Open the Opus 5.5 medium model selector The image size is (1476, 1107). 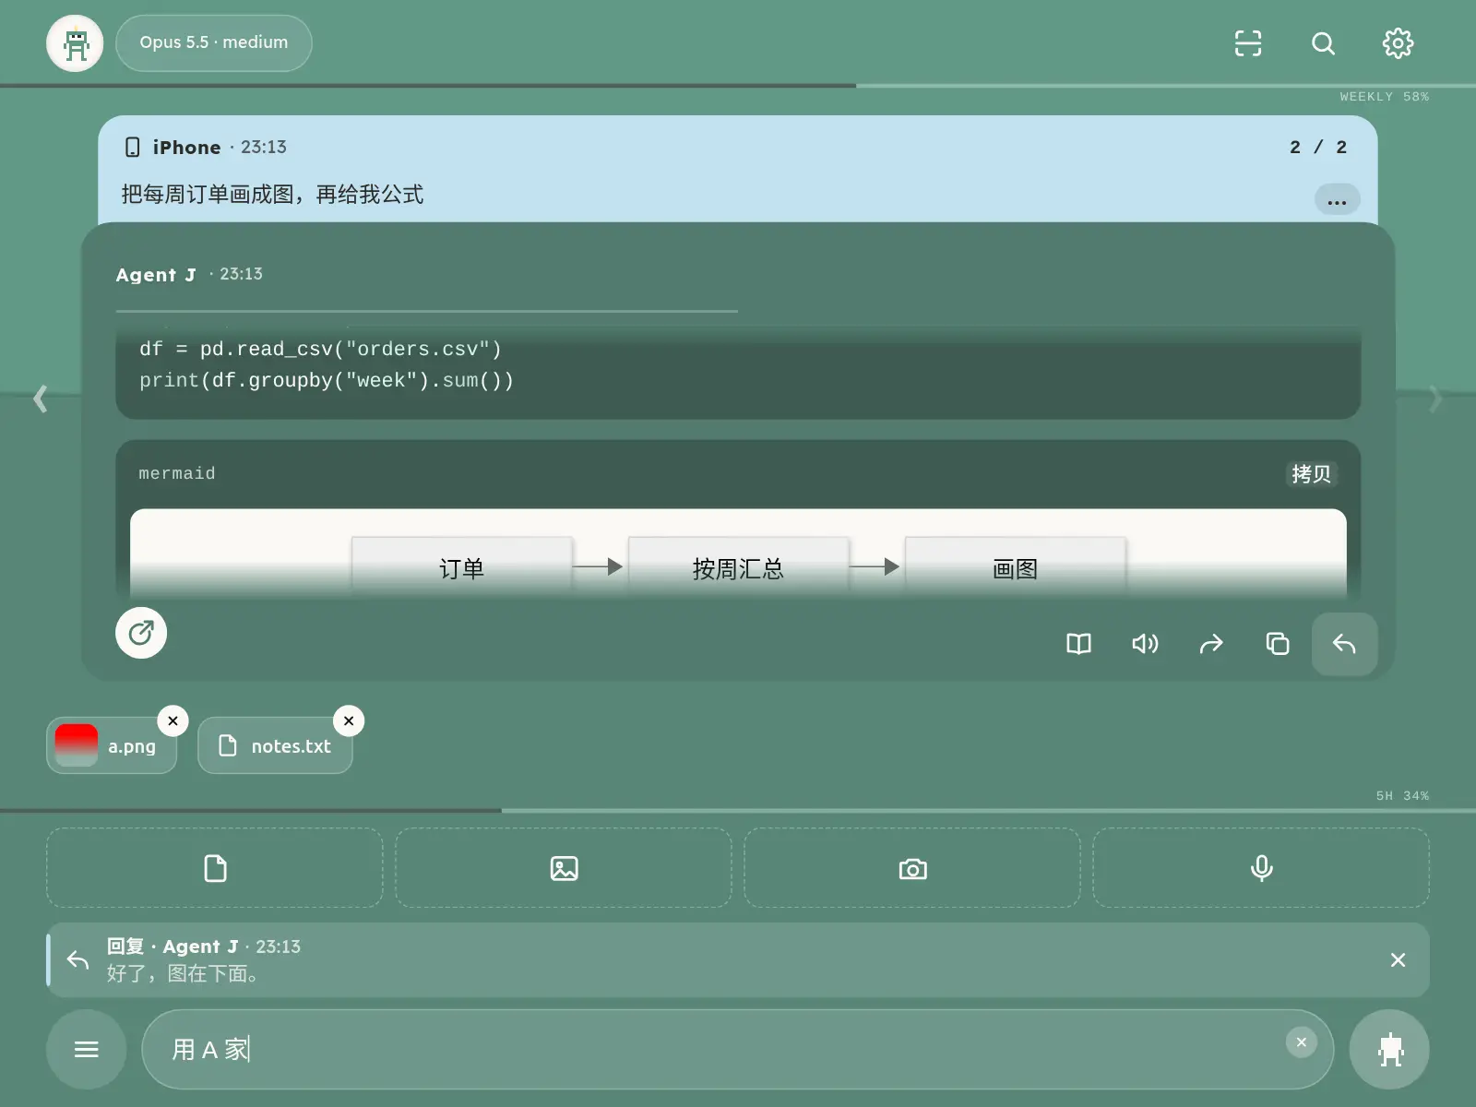[214, 43]
